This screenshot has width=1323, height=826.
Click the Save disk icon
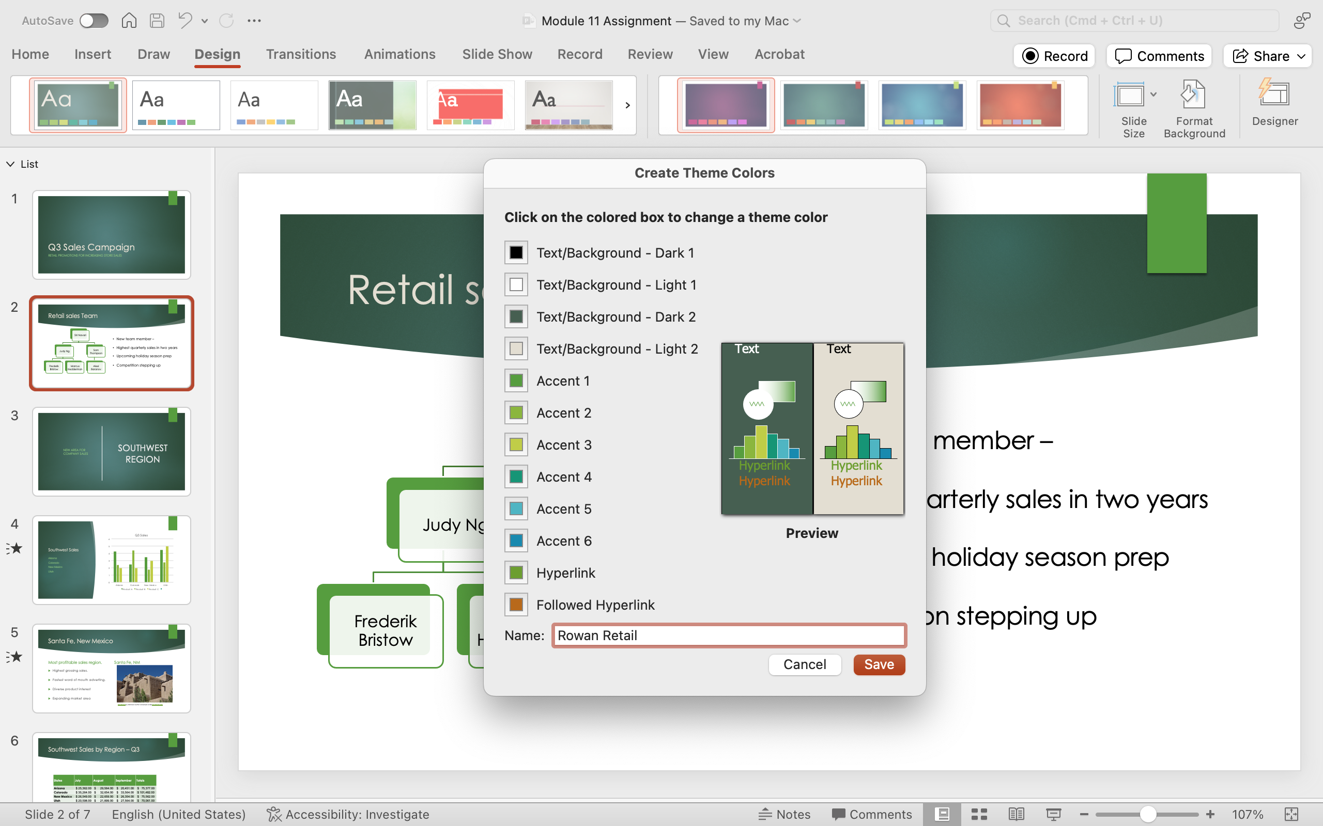158,21
